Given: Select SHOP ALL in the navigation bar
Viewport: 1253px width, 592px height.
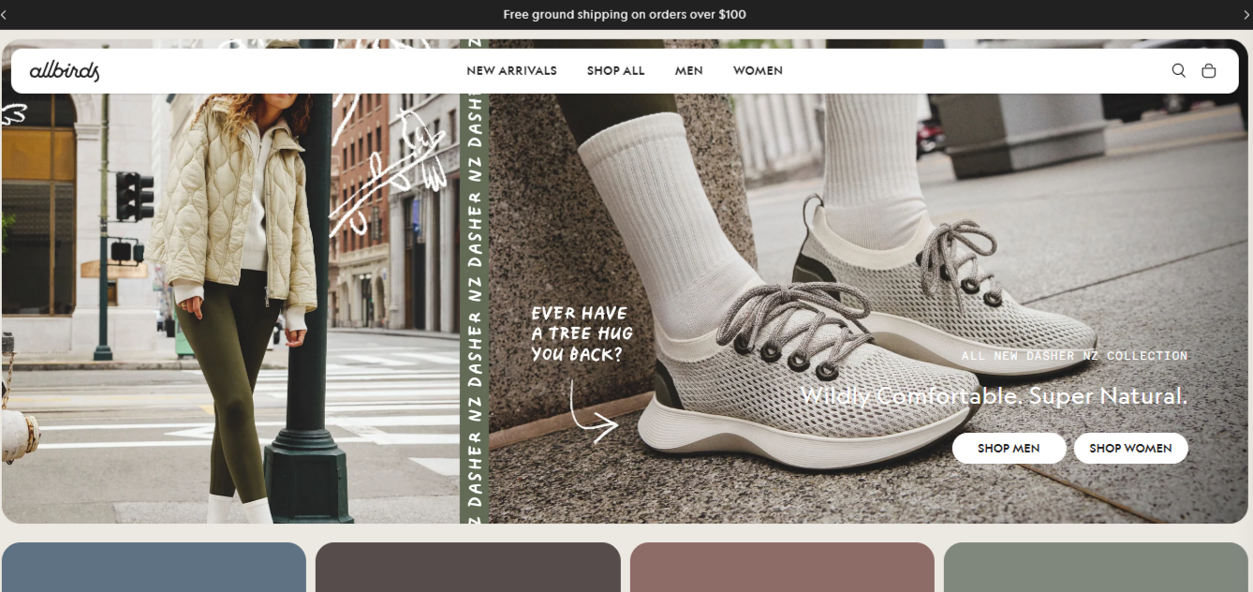Looking at the screenshot, I should pos(616,70).
